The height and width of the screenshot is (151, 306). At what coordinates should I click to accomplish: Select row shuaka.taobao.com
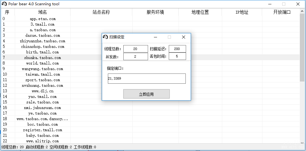click(x=150, y=58)
